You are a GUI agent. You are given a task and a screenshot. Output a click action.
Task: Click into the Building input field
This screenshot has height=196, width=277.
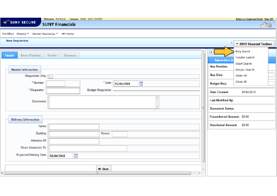(74, 134)
